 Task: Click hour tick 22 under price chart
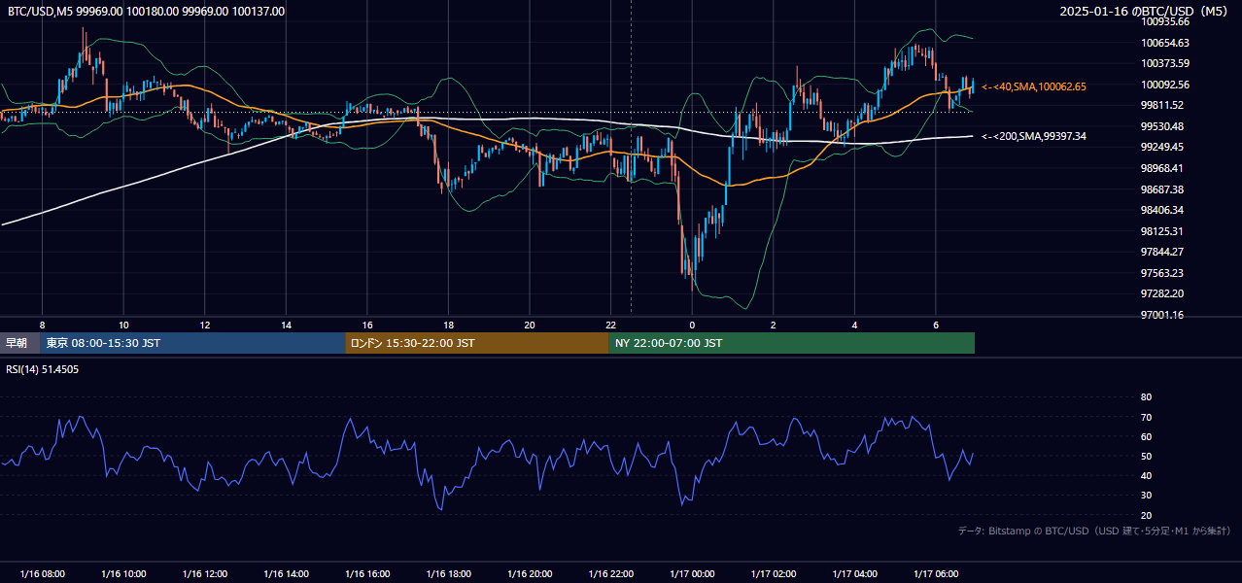[x=610, y=325]
